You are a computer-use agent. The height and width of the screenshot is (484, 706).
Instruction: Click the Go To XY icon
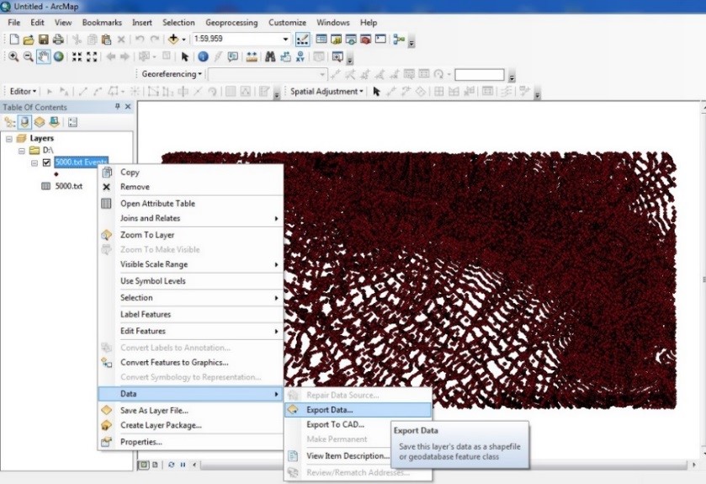point(300,56)
